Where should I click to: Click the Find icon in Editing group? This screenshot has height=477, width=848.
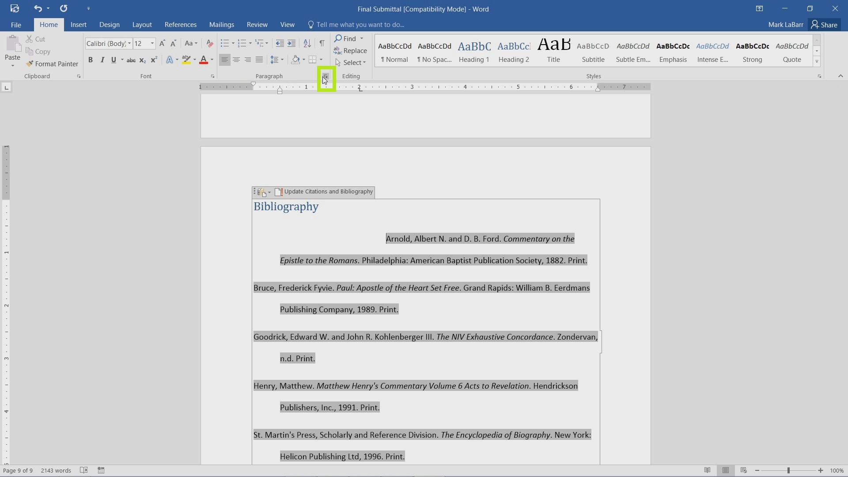point(345,38)
